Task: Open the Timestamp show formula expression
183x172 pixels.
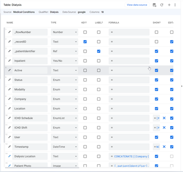Action: pos(156,147)
